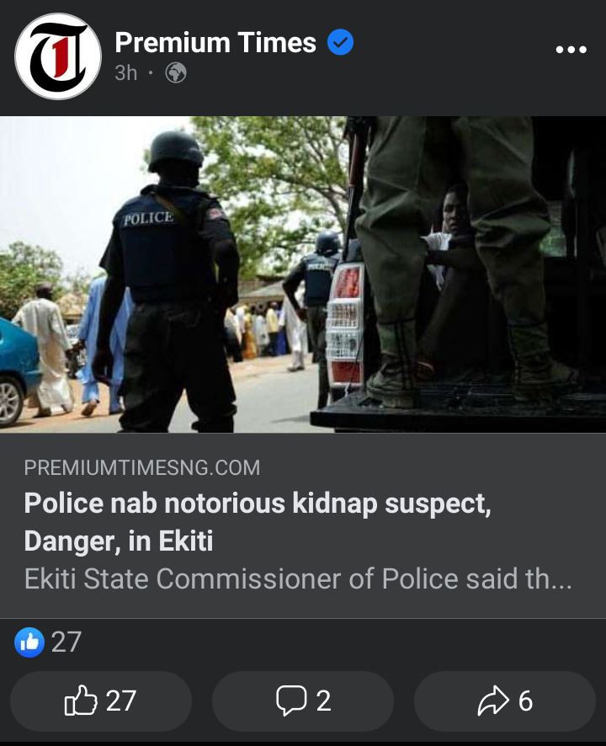The height and width of the screenshot is (746, 606).
Task: Open comments via speech bubble icon
Action: tap(291, 701)
